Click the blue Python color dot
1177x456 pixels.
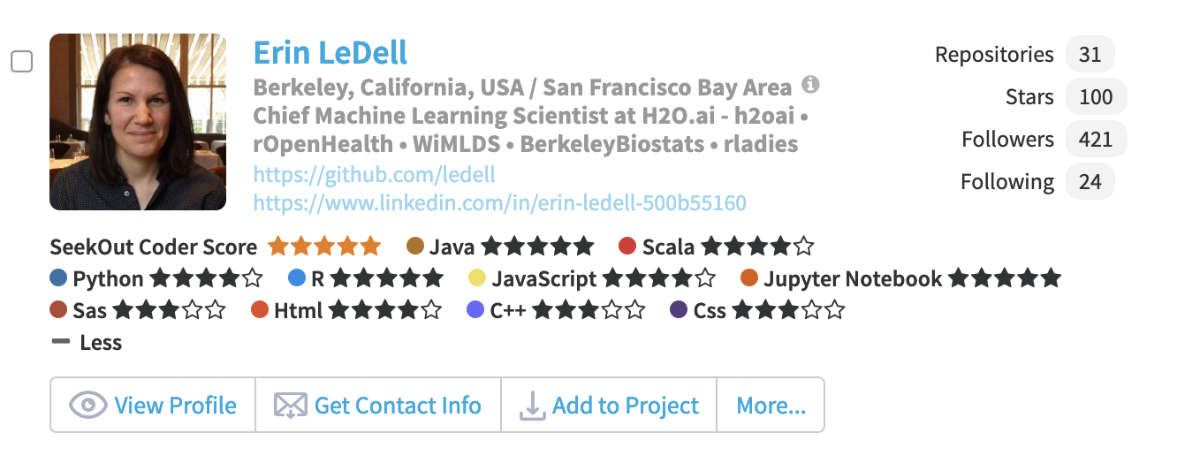(59, 279)
